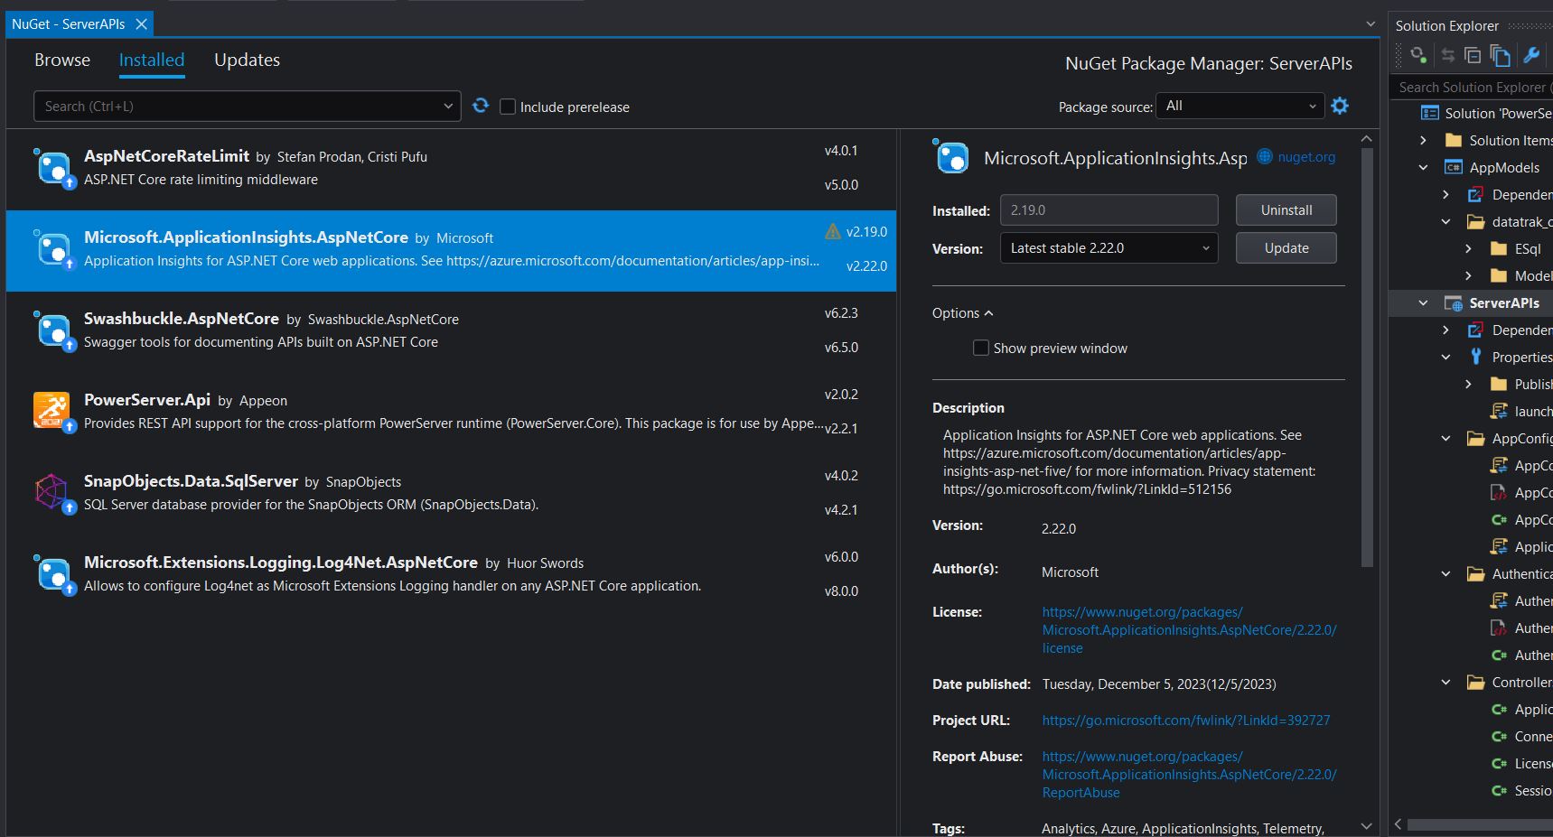
Task: Open Properties wrench in Solution Explorer
Action: [1531, 55]
